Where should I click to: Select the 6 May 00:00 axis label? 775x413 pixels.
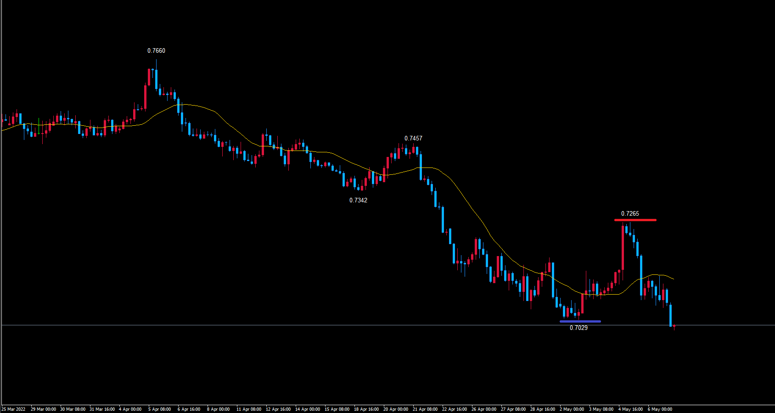click(660, 409)
